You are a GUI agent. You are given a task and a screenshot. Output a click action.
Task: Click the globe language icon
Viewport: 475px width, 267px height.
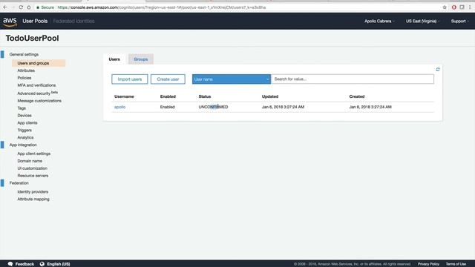pyautogui.click(x=42, y=264)
